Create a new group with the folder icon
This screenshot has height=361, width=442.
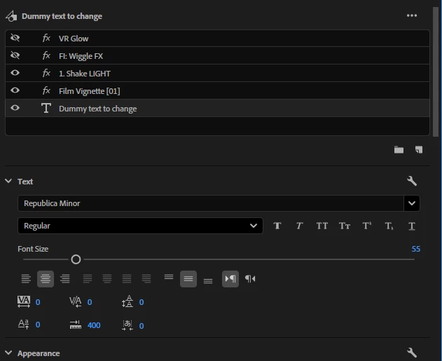[x=399, y=150]
